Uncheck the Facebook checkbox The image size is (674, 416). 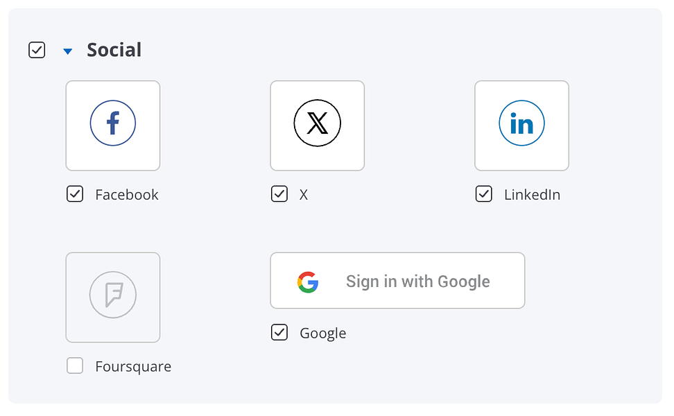pos(75,194)
